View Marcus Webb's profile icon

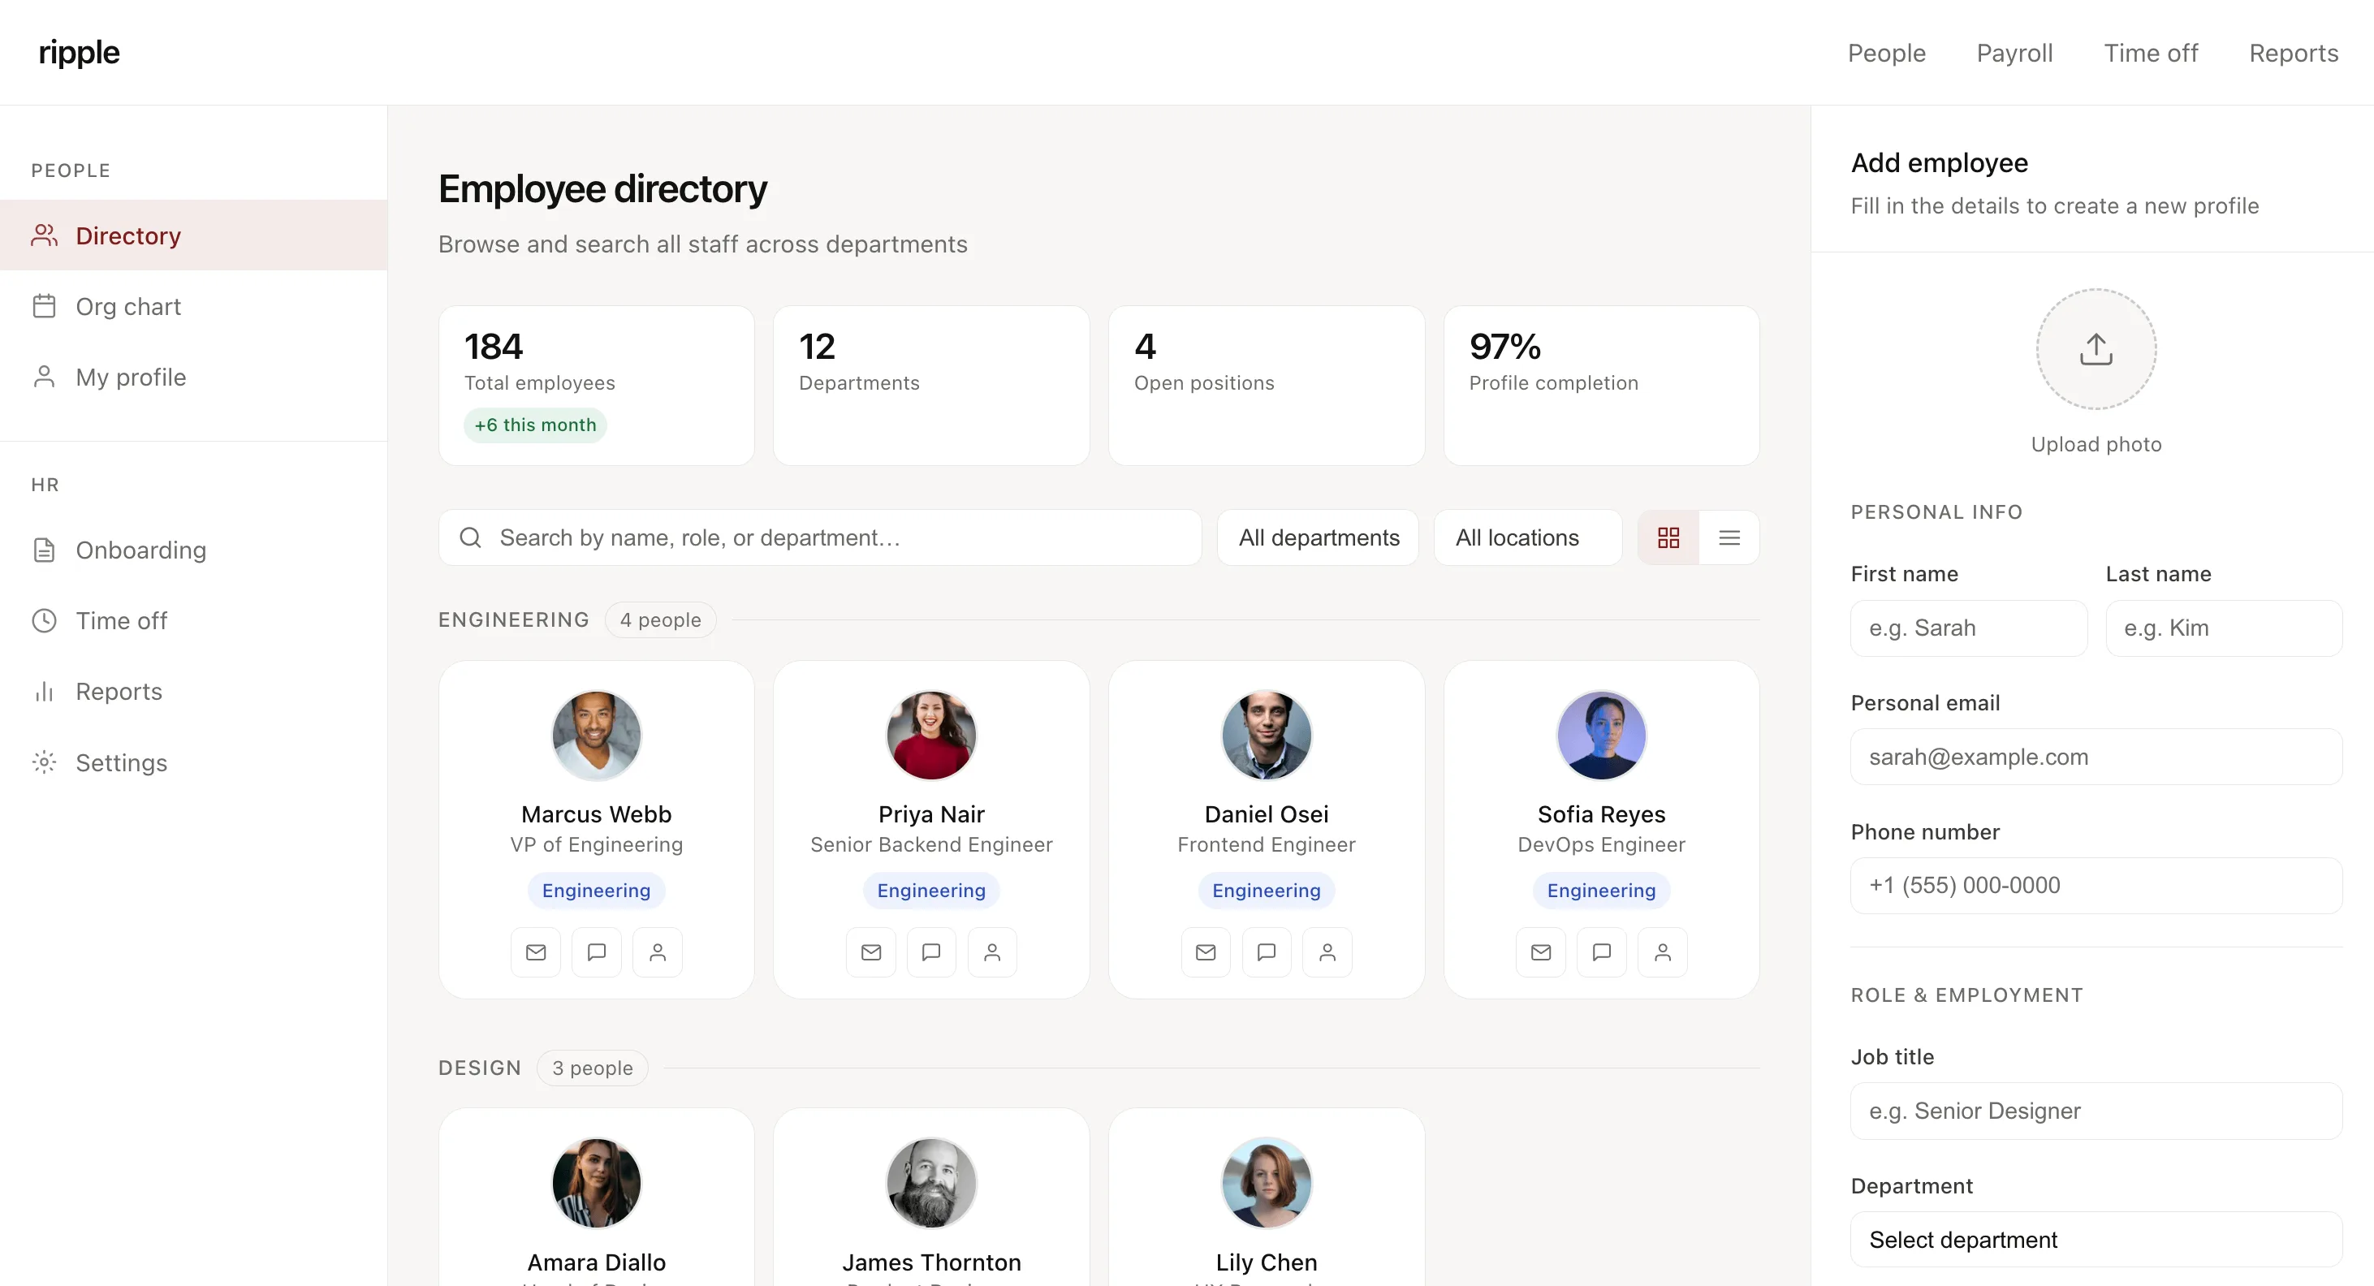tap(657, 952)
